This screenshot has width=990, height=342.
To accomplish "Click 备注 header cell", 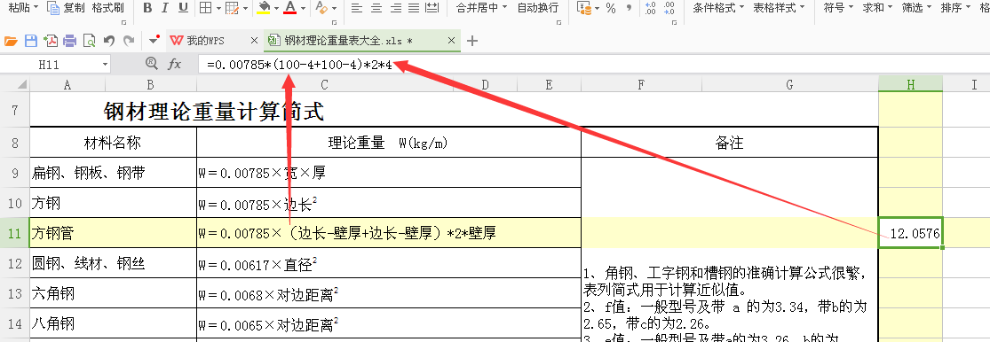I will click(729, 143).
